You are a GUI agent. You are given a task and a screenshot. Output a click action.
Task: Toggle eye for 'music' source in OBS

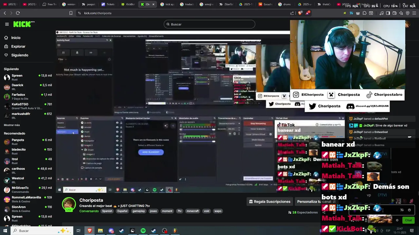(117, 132)
